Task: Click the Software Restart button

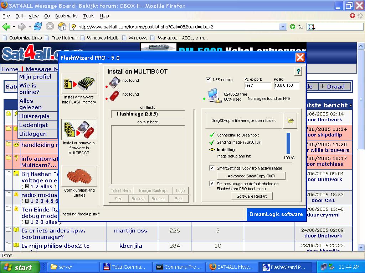Action: [252, 196]
